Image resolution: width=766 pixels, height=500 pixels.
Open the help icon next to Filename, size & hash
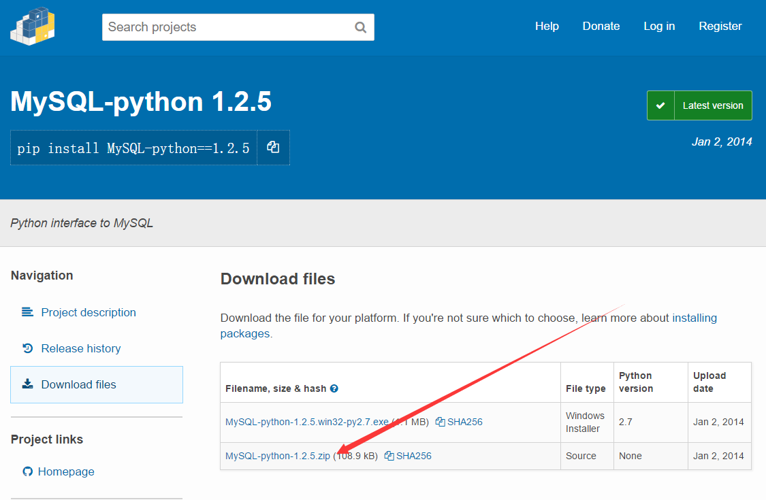click(x=334, y=388)
